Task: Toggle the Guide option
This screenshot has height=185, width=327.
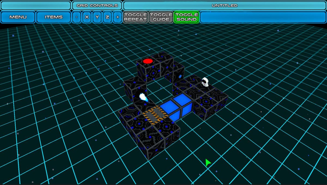Action: point(161,17)
